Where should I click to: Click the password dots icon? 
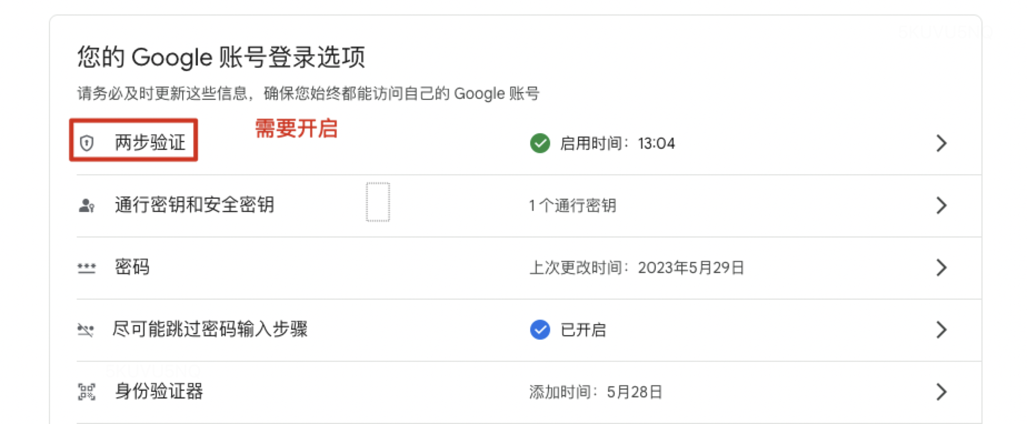(86, 268)
